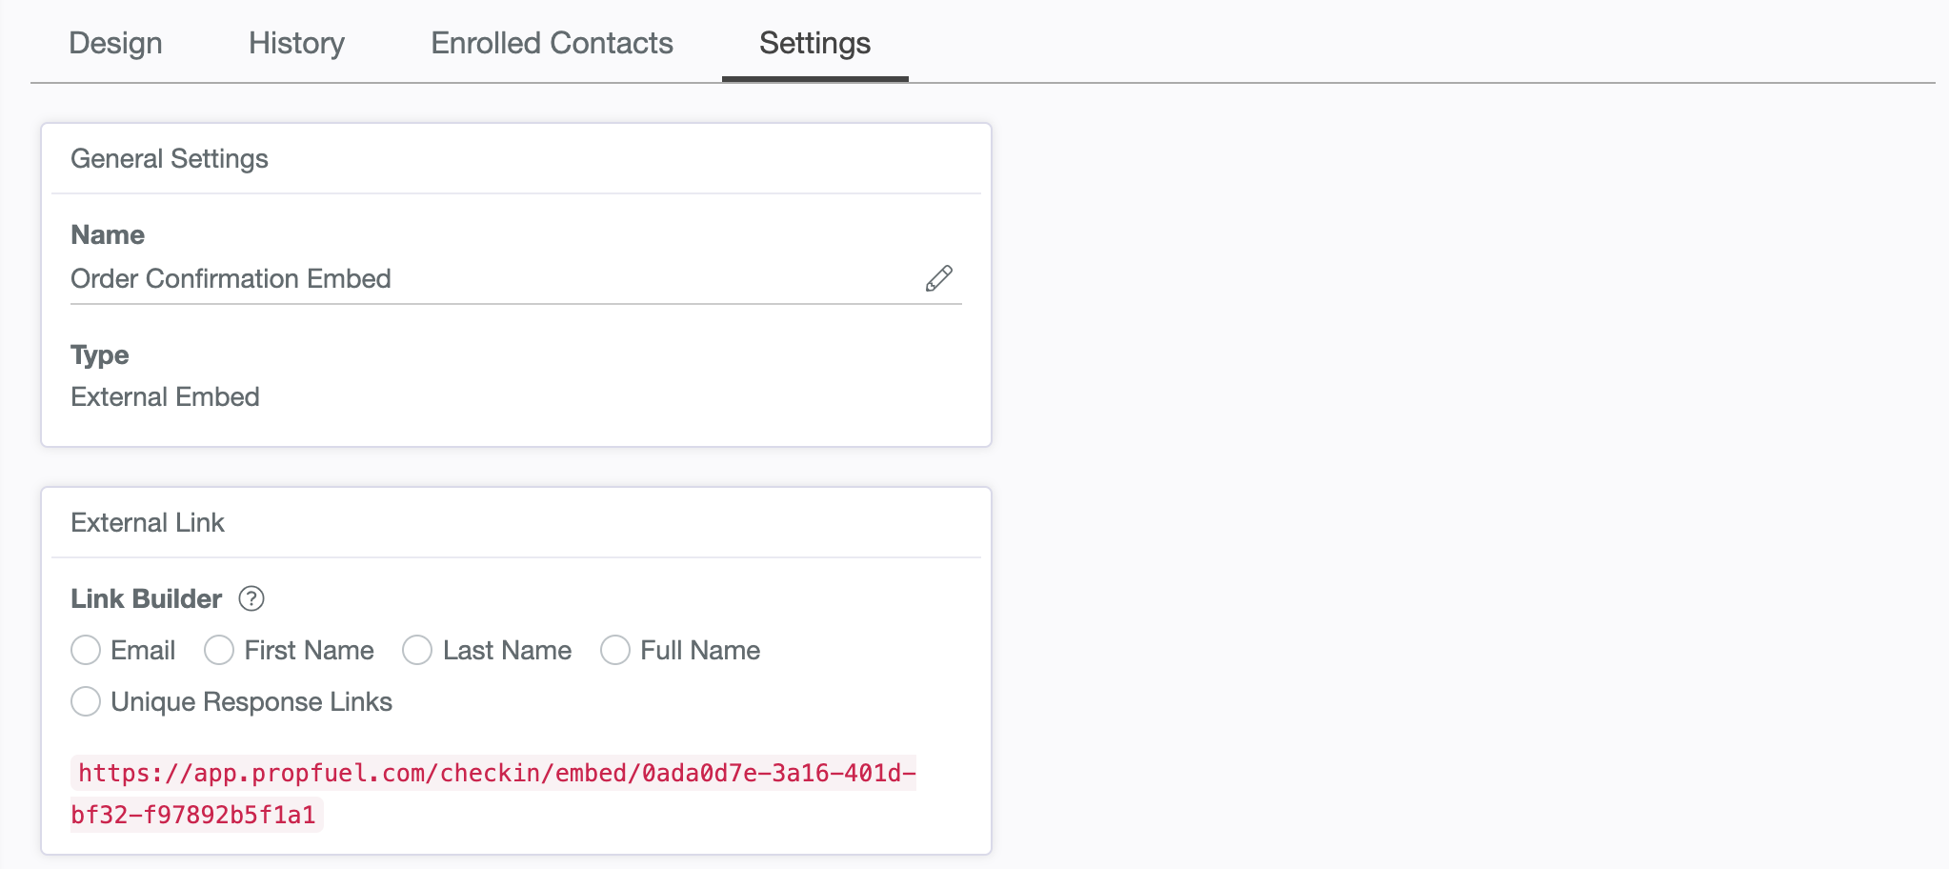Go to the Enrolled Contacts tab
Viewport: 1949px width, 869px height.
click(x=552, y=43)
